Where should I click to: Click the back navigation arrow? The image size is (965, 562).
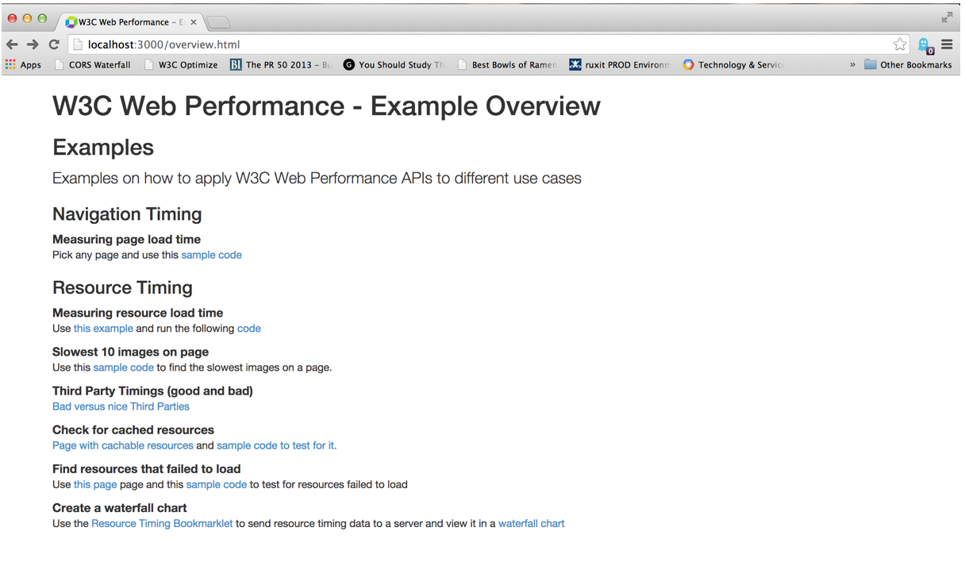click(x=12, y=45)
